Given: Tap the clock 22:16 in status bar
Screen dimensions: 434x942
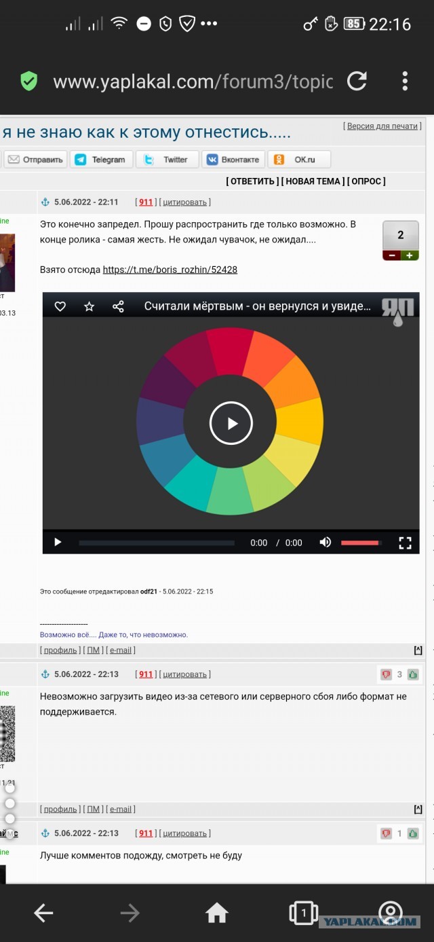Looking at the screenshot, I should 390,24.
